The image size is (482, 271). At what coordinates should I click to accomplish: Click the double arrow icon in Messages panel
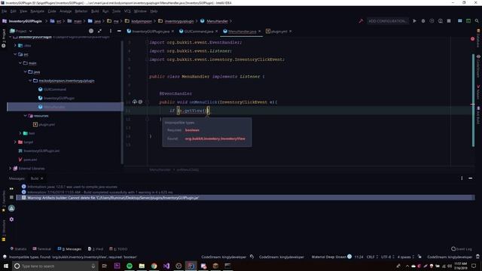(11, 189)
